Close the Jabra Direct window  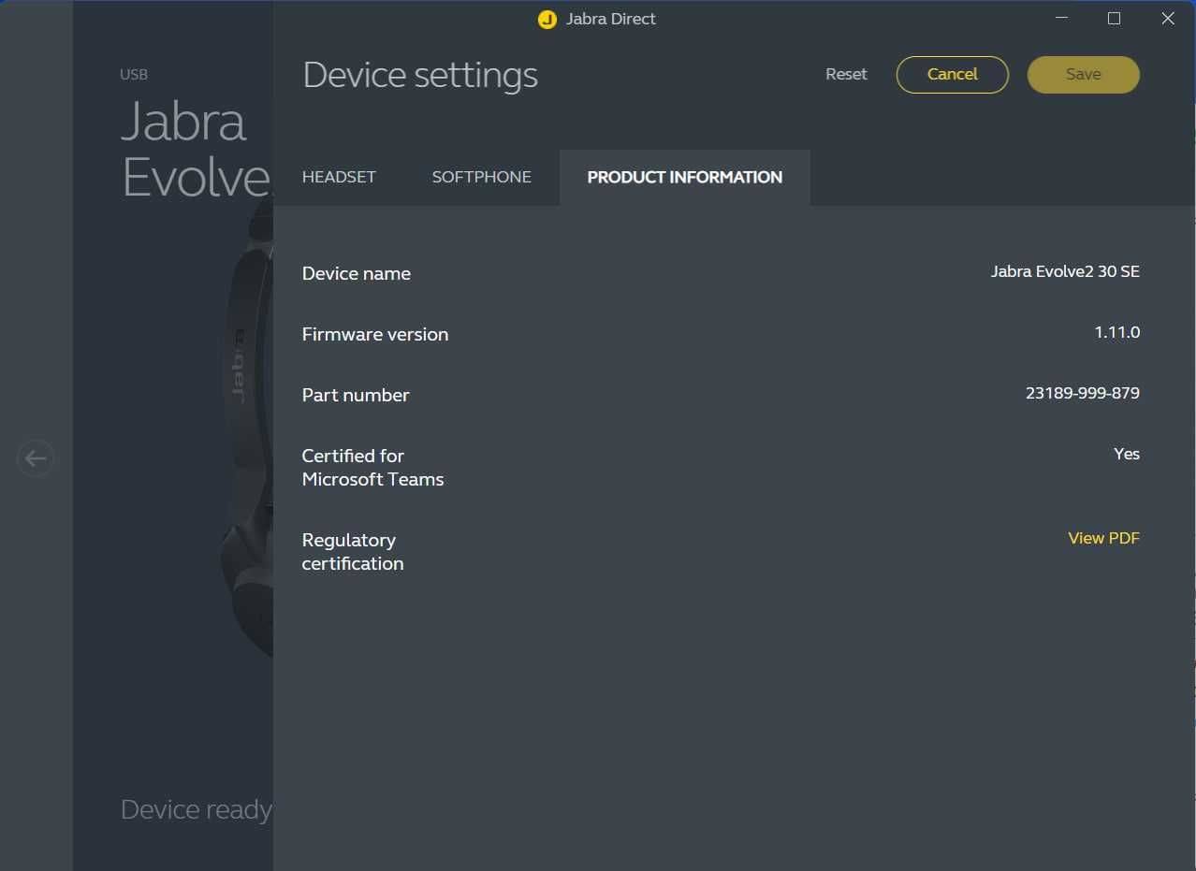(1167, 18)
